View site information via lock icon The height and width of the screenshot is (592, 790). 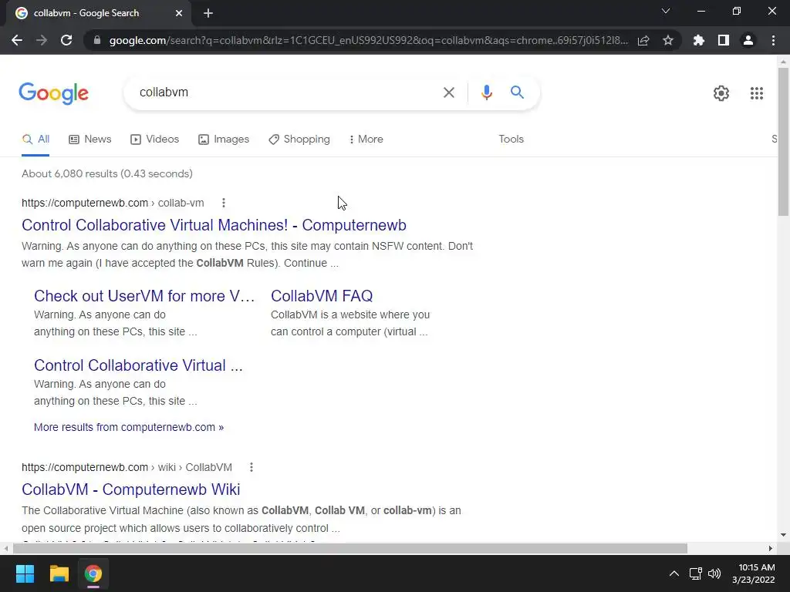[96, 40]
